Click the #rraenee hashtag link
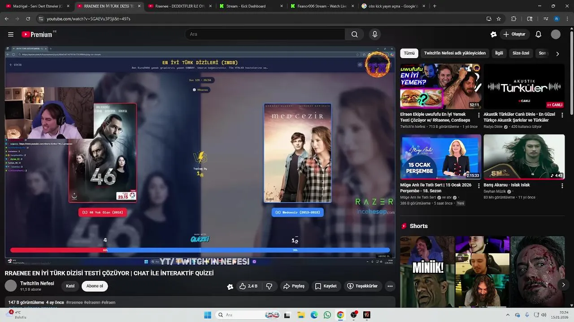 tap(74, 302)
